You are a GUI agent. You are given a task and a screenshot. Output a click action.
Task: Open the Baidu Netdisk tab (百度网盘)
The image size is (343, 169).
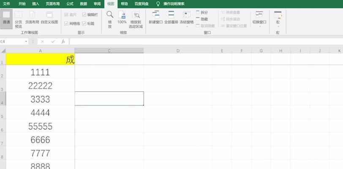tap(141, 4)
